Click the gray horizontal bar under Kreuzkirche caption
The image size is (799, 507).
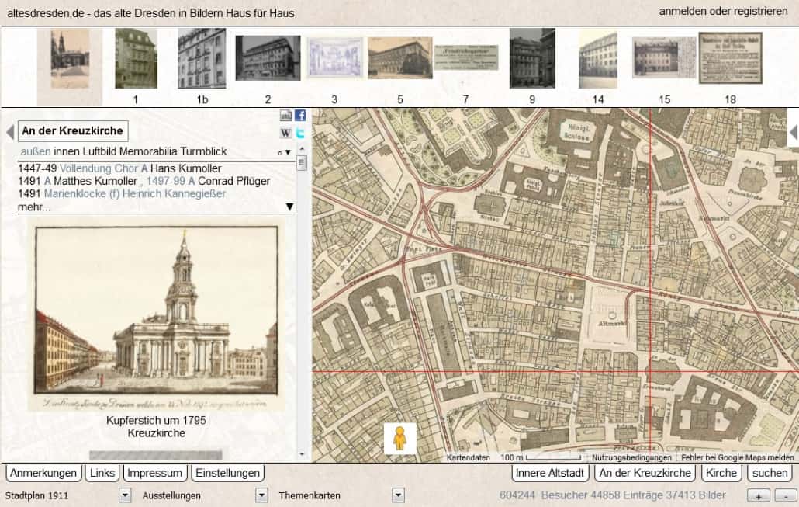coord(155,455)
